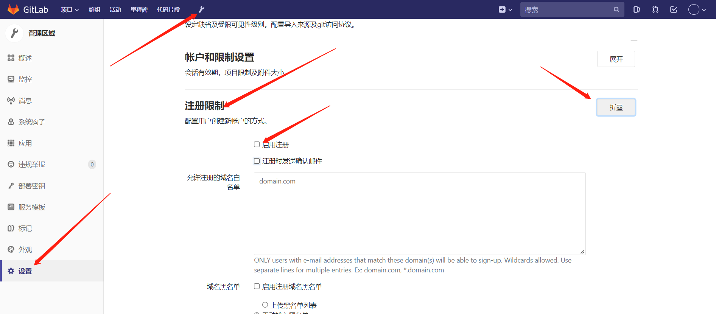
Task: Open the 项目 dropdown menu
Action: 70,9
